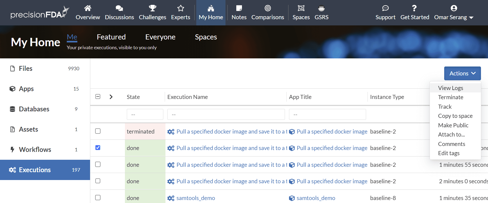The image size is (488, 203).
Task: Click the Support speech bubble icon
Action: pyautogui.click(x=385, y=8)
